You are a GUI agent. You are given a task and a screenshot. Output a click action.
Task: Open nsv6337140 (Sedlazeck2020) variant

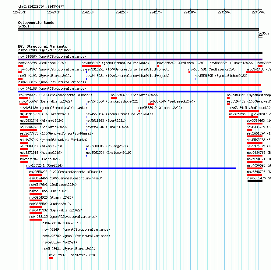[x=171, y=101]
